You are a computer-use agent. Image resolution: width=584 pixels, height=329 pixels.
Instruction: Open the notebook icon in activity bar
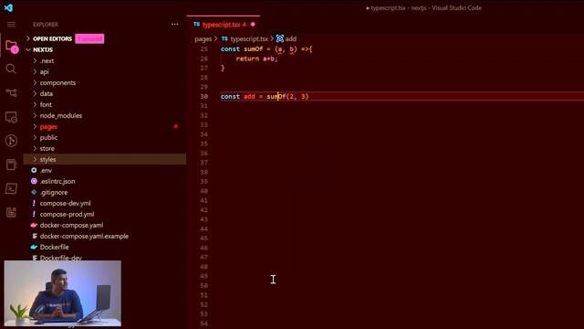click(x=11, y=164)
